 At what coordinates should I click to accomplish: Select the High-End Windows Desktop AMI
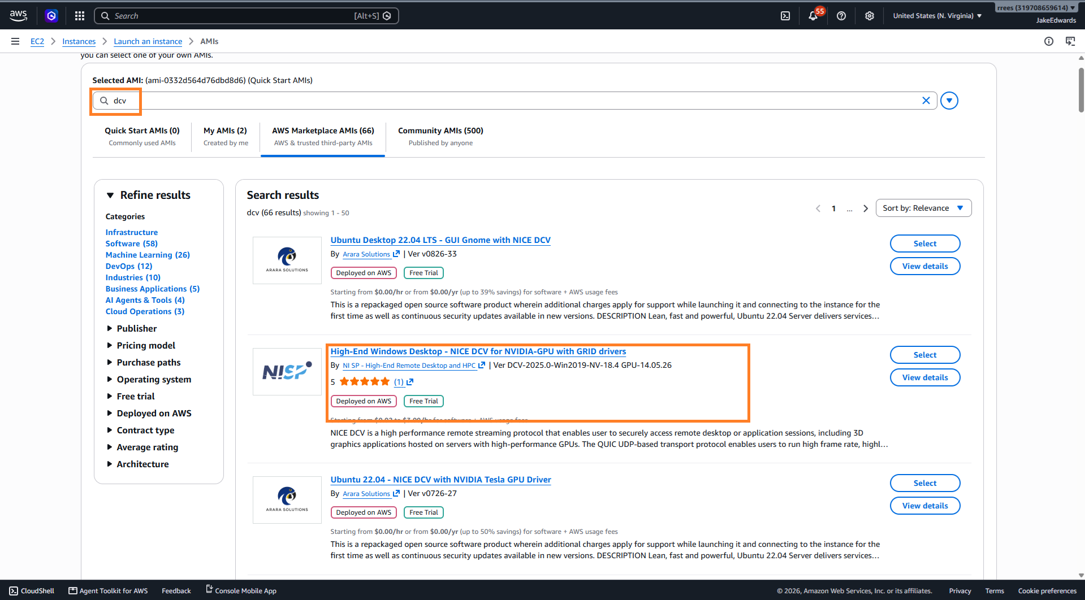[925, 355]
